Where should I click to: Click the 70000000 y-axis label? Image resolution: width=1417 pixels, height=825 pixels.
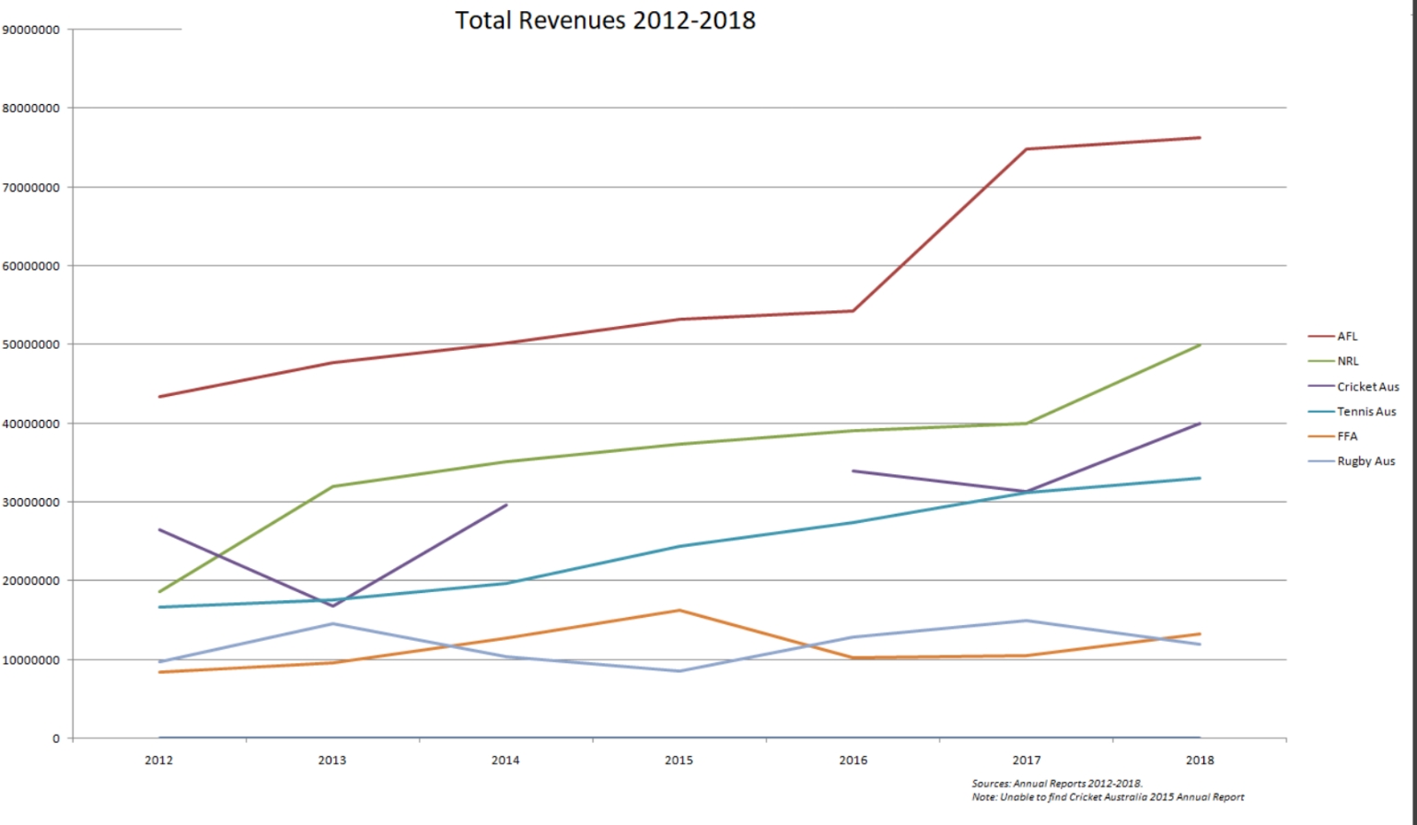[31, 188]
